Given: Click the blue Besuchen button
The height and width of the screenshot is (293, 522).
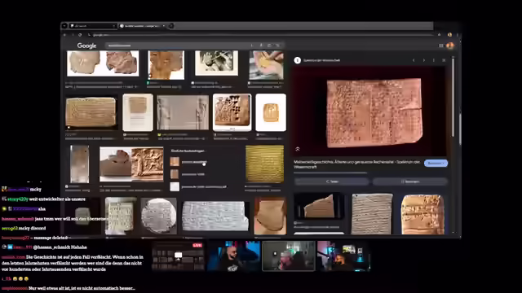Looking at the screenshot, I should point(436,163).
